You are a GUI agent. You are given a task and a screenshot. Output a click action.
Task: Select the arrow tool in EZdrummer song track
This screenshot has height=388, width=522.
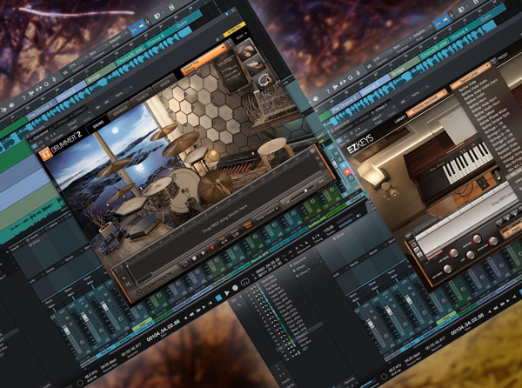(x=124, y=277)
